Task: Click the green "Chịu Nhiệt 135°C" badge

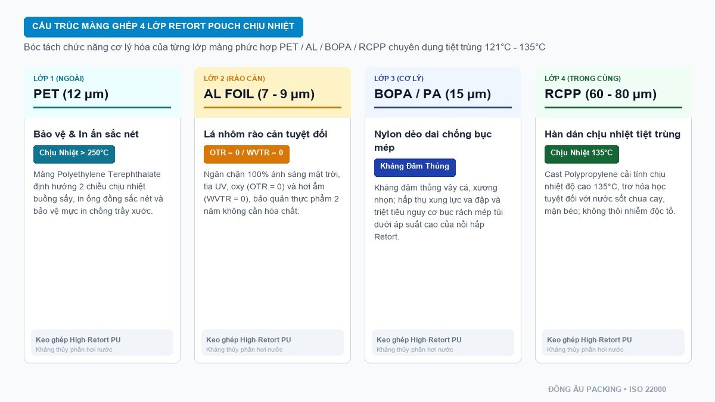Action: point(582,154)
